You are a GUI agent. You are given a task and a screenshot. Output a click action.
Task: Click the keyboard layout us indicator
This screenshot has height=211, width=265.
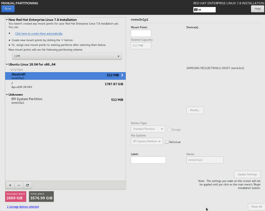tap(204, 9)
